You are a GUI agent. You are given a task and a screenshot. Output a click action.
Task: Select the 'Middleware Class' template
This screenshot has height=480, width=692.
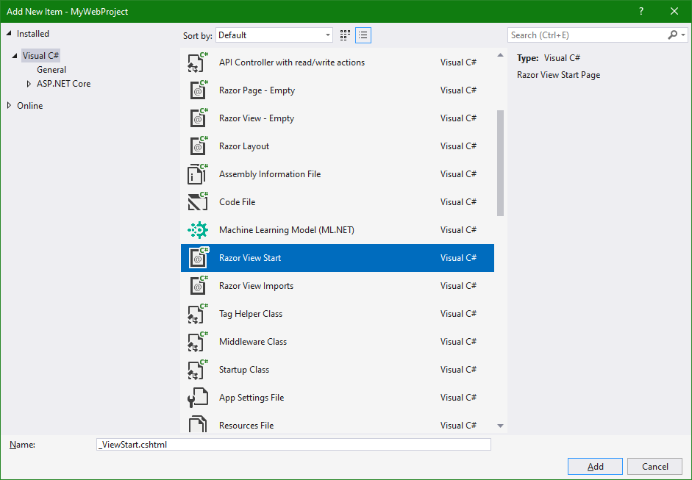point(337,342)
